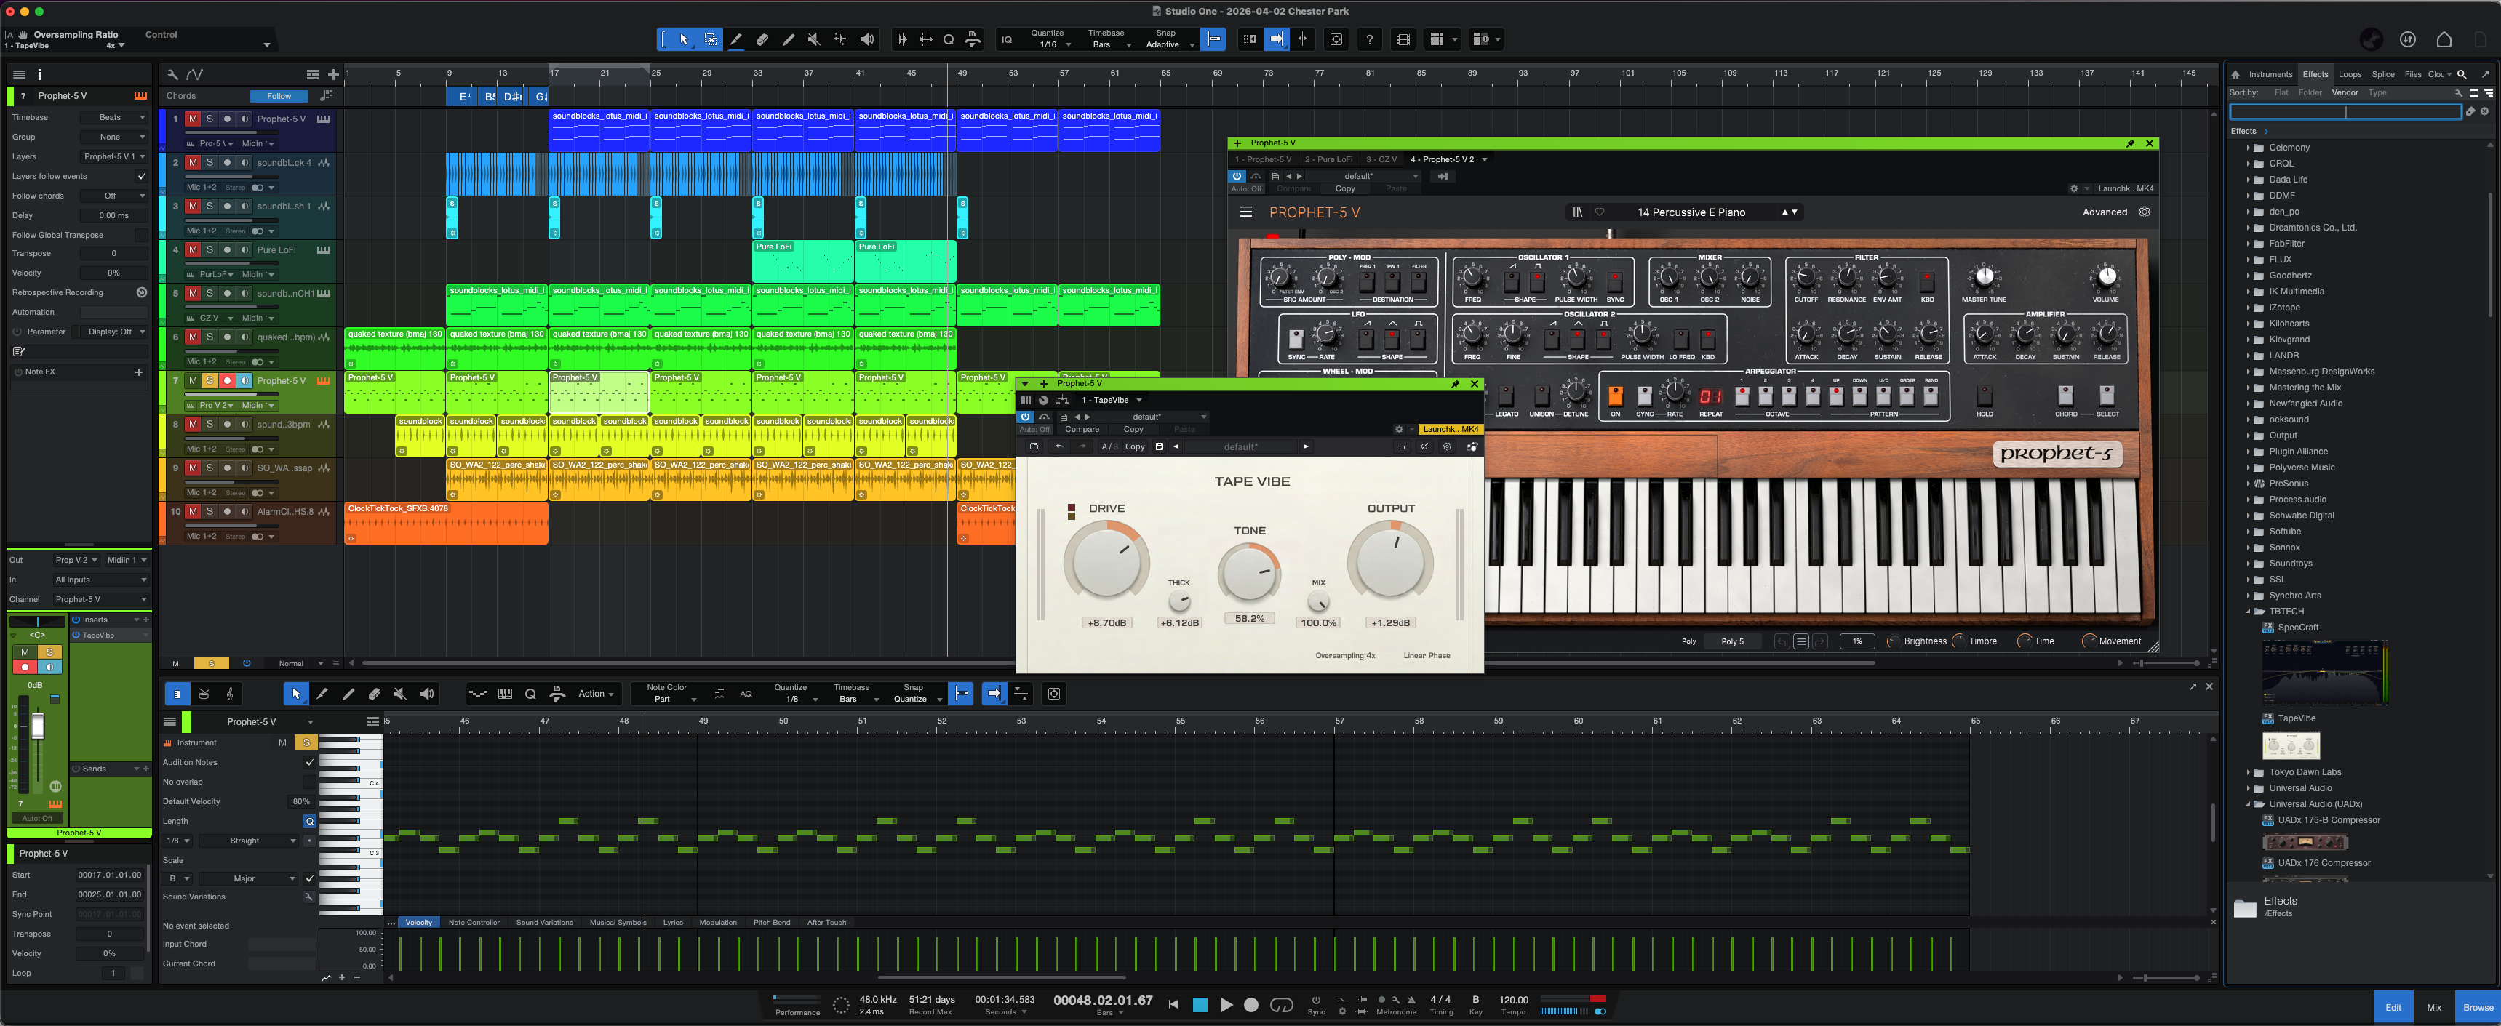Screen dimensions: 2501x1026
Task: Switch to drum editor view in the music editor
Action: (203, 694)
